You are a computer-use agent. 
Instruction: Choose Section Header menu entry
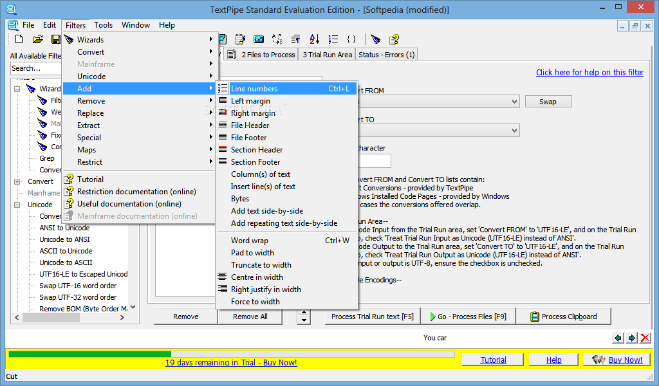pyautogui.click(x=287, y=149)
